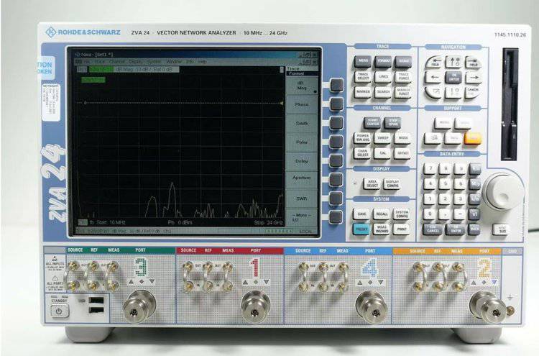Screen dimensions: 539x356
Task: Hit the MARKER key
Action: [363, 92]
